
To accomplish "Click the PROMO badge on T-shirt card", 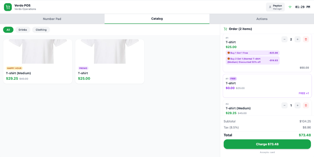I will [83, 68].
